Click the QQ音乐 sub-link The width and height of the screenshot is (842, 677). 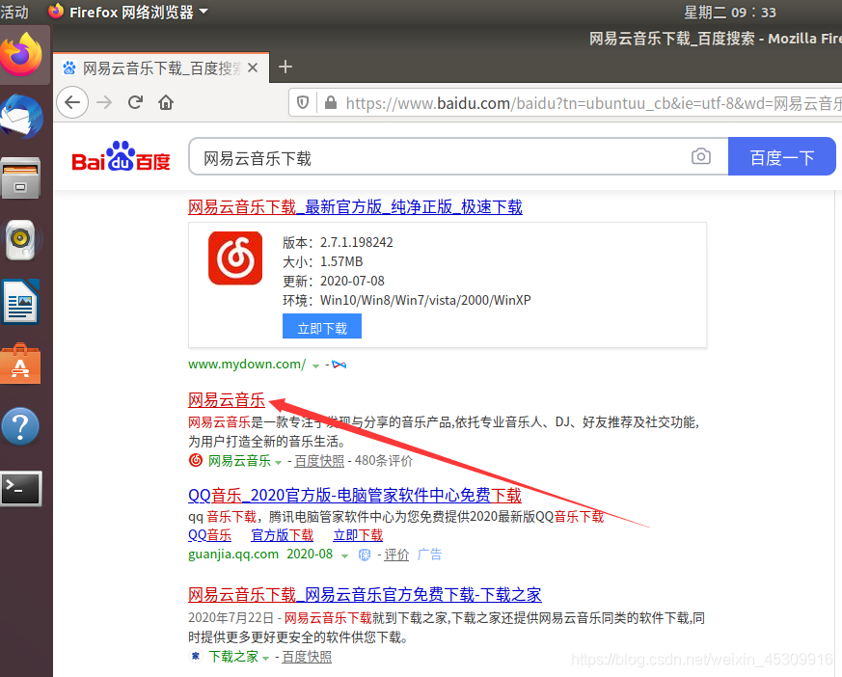point(210,534)
